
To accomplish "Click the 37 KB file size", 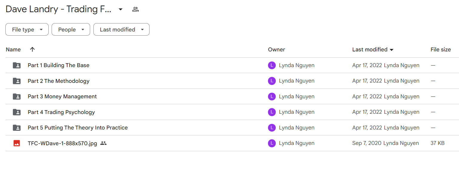I will [x=438, y=143].
